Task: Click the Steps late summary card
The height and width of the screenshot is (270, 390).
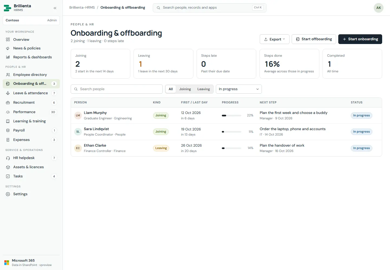Action: tap(226, 64)
